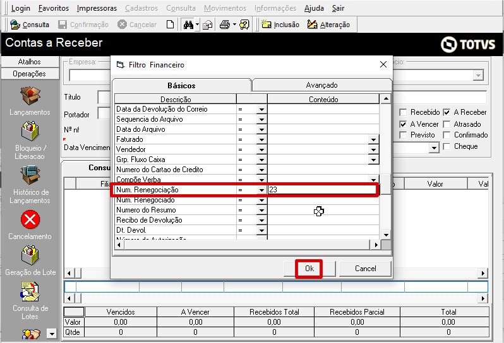
Task: Click the help question-mark toolbar icon
Action: pyautogui.click(x=244, y=25)
